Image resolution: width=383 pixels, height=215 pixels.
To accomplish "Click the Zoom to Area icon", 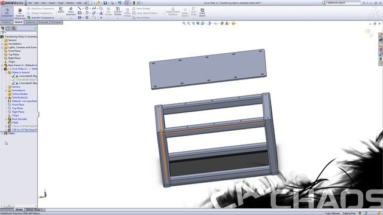I will point(189,23).
